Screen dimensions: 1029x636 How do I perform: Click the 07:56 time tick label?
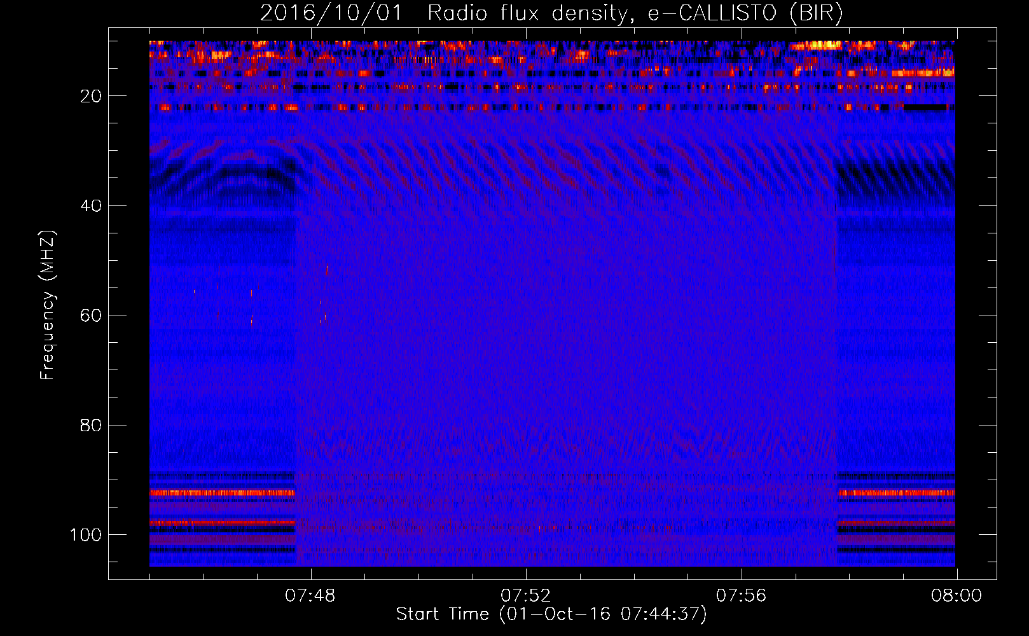click(x=741, y=596)
